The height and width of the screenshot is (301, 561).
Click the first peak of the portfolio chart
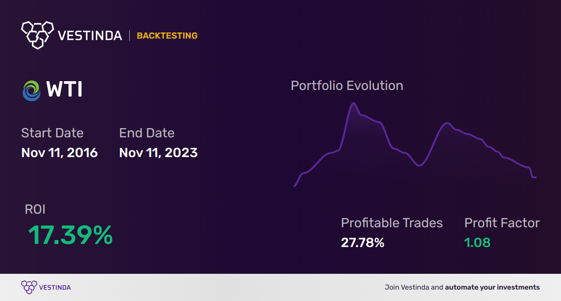click(353, 104)
